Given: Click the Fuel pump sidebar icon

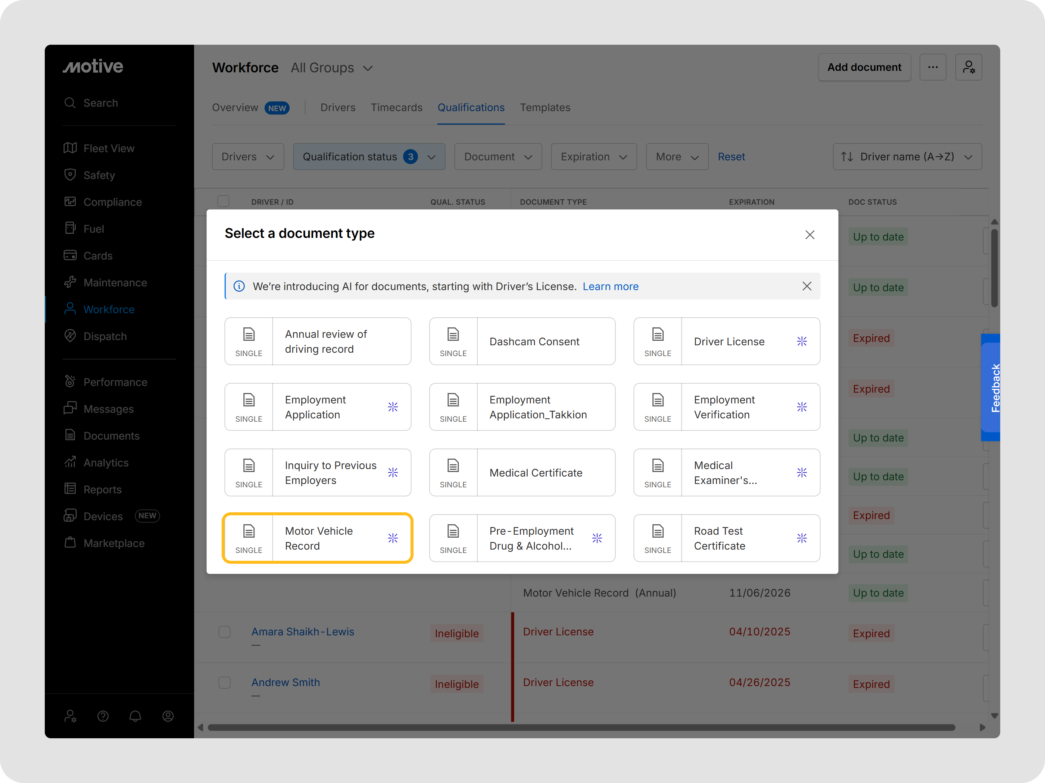Looking at the screenshot, I should pos(70,229).
